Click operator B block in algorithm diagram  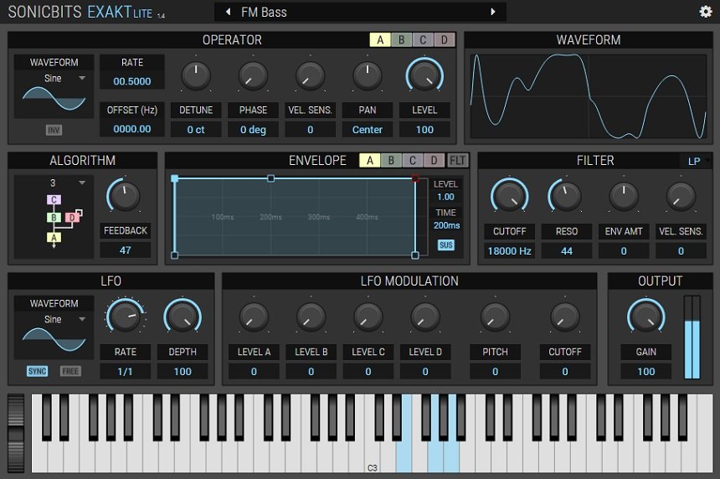click(54, 218)
